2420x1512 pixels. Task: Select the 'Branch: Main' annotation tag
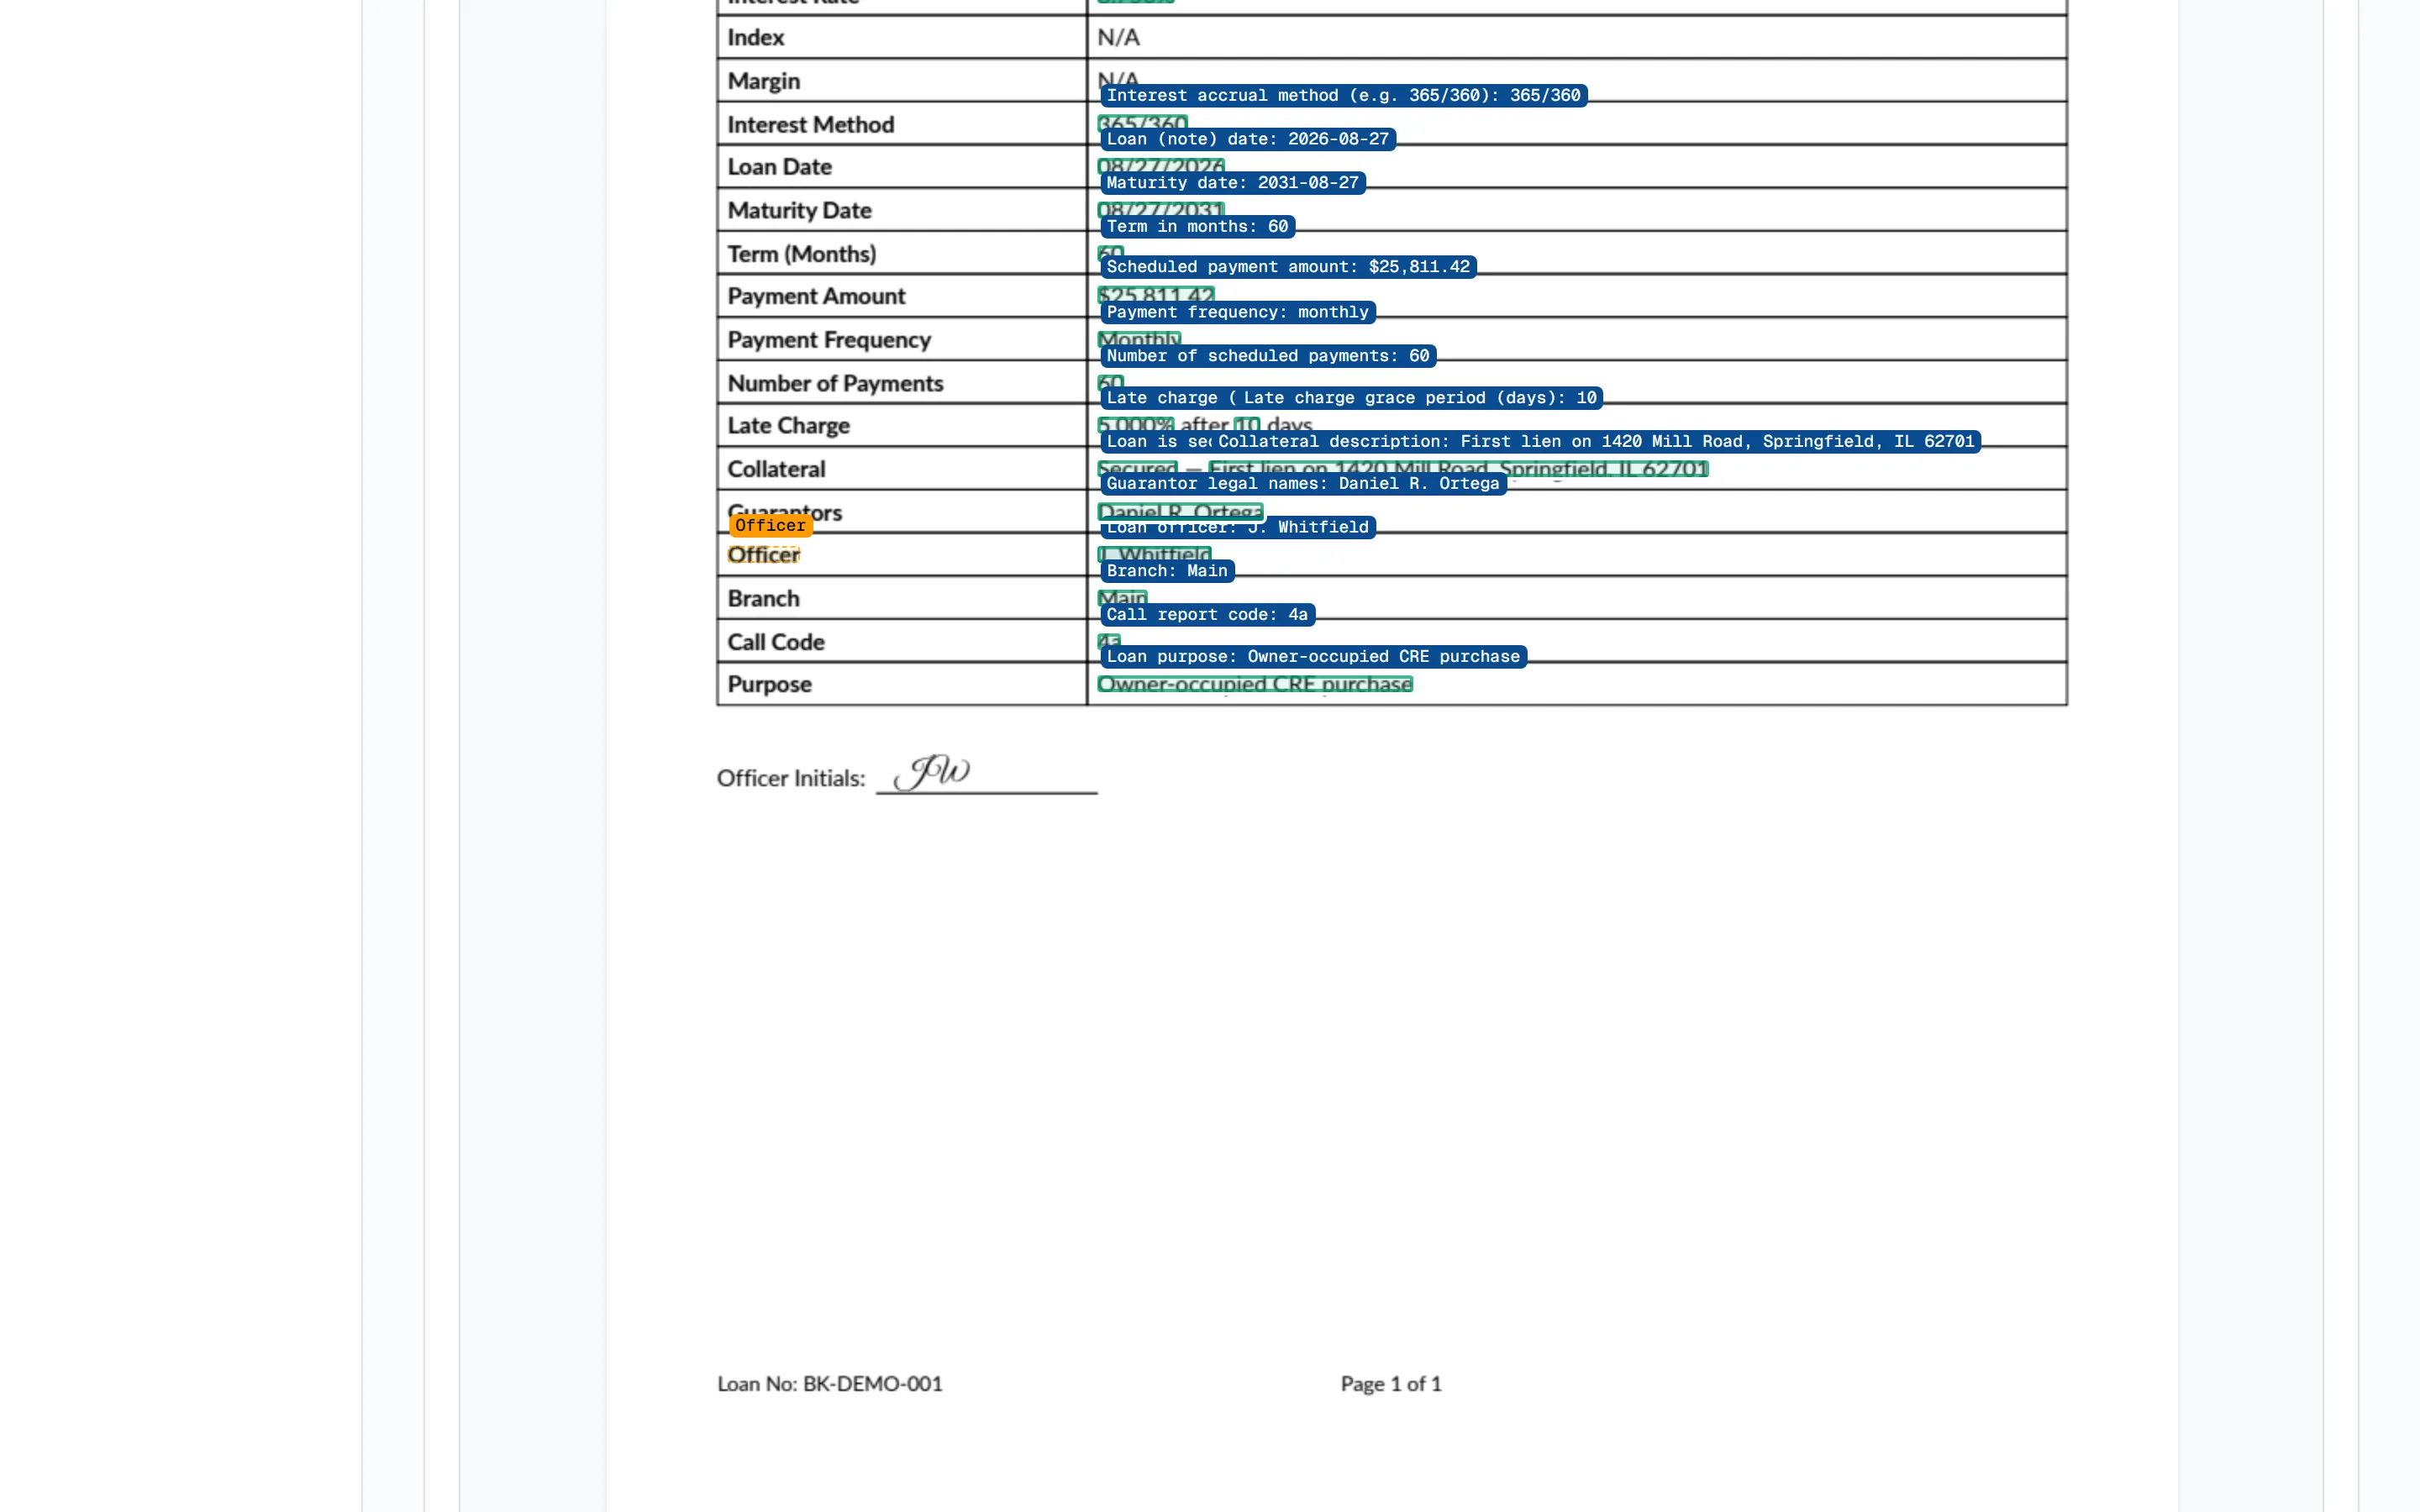[x=1167, y=571]
